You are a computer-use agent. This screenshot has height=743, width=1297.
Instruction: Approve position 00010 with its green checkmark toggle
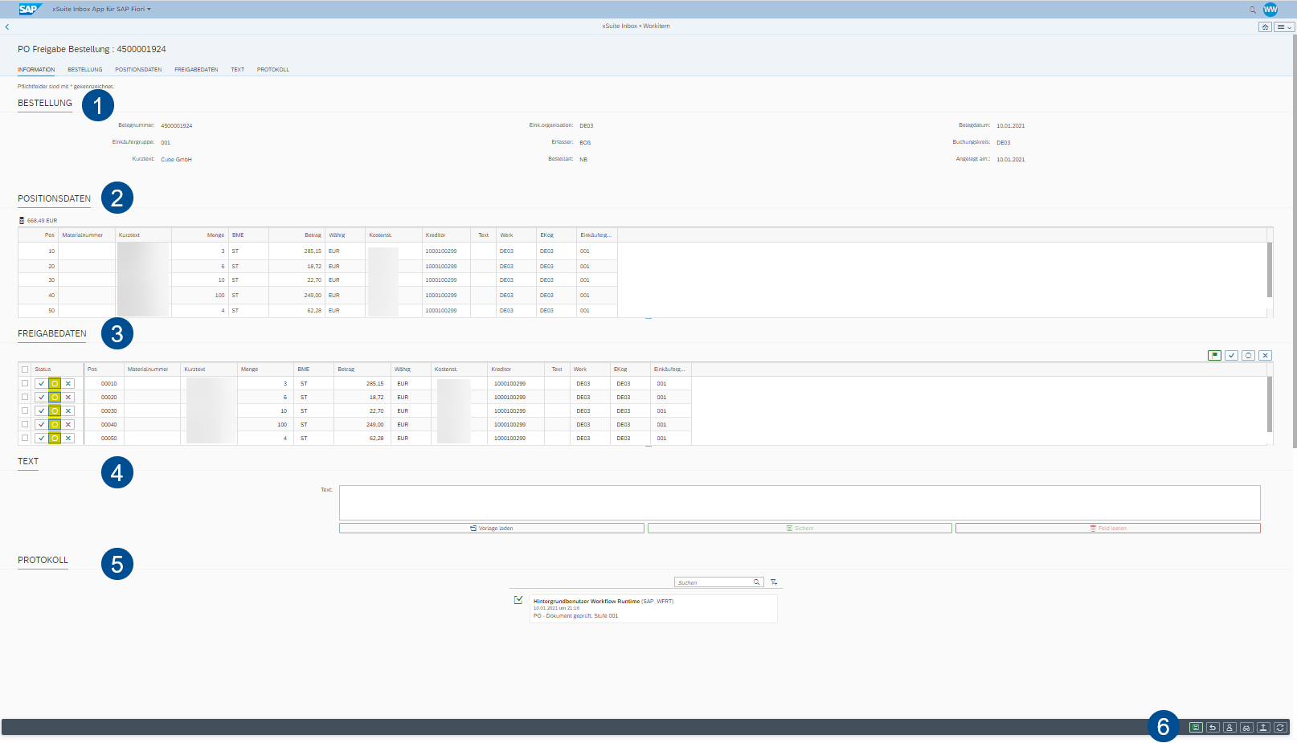(x=42, y=383)
